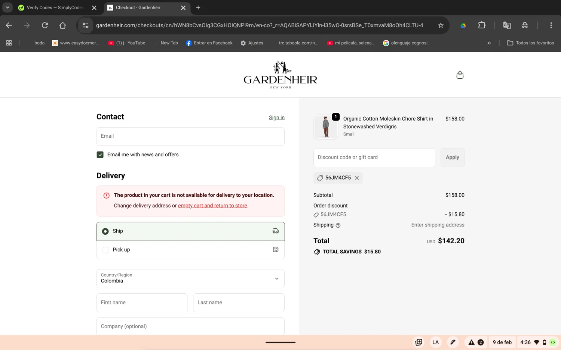Click the Email input field

190,136
